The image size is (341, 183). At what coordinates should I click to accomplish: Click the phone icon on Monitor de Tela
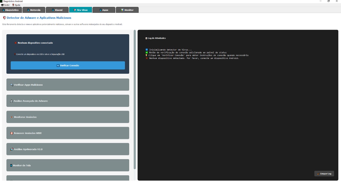coord(11,165)
